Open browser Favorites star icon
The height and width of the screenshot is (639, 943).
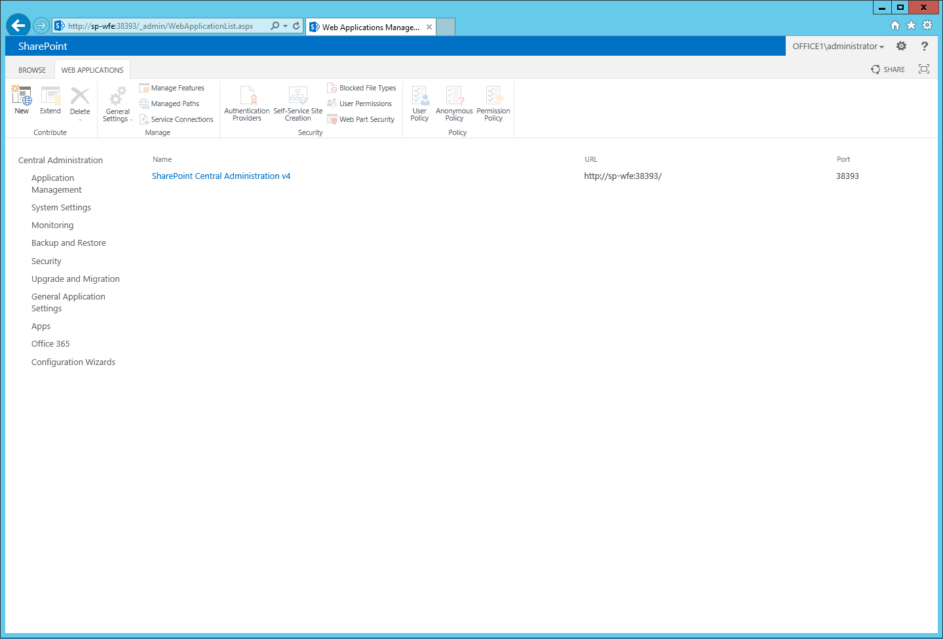911,26
